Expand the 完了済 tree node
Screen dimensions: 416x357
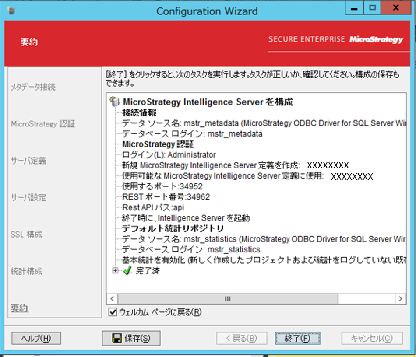tap(115, 271)
